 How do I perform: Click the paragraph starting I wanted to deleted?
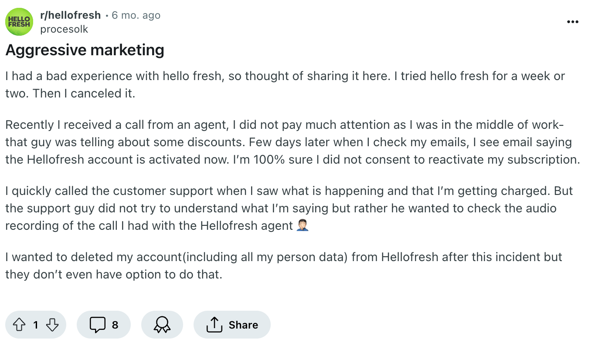click(284, 266)
